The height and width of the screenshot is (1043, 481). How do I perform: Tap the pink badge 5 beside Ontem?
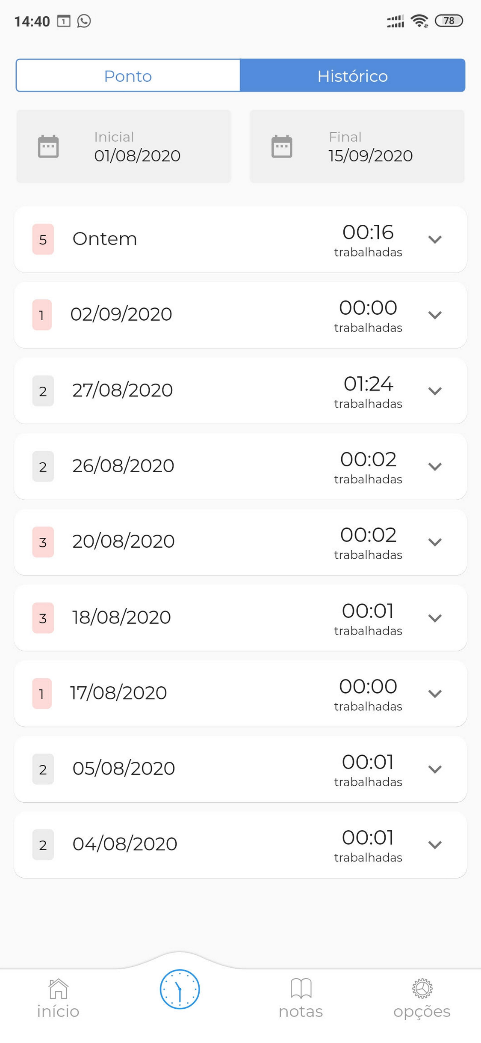point(43,239)
